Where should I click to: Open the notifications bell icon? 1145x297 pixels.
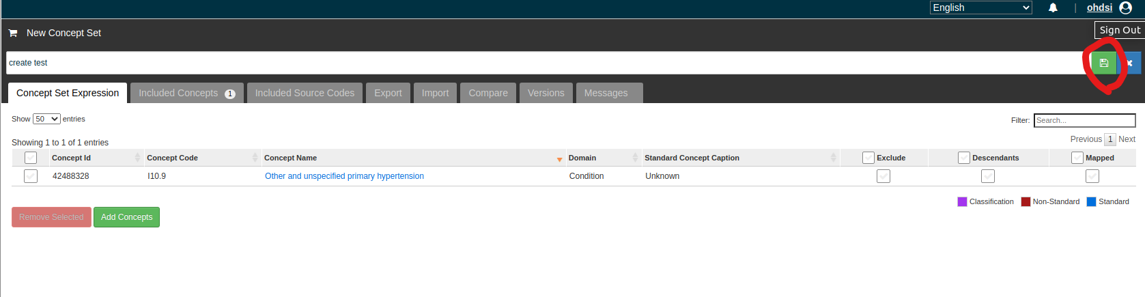(x=1053, y=8)
